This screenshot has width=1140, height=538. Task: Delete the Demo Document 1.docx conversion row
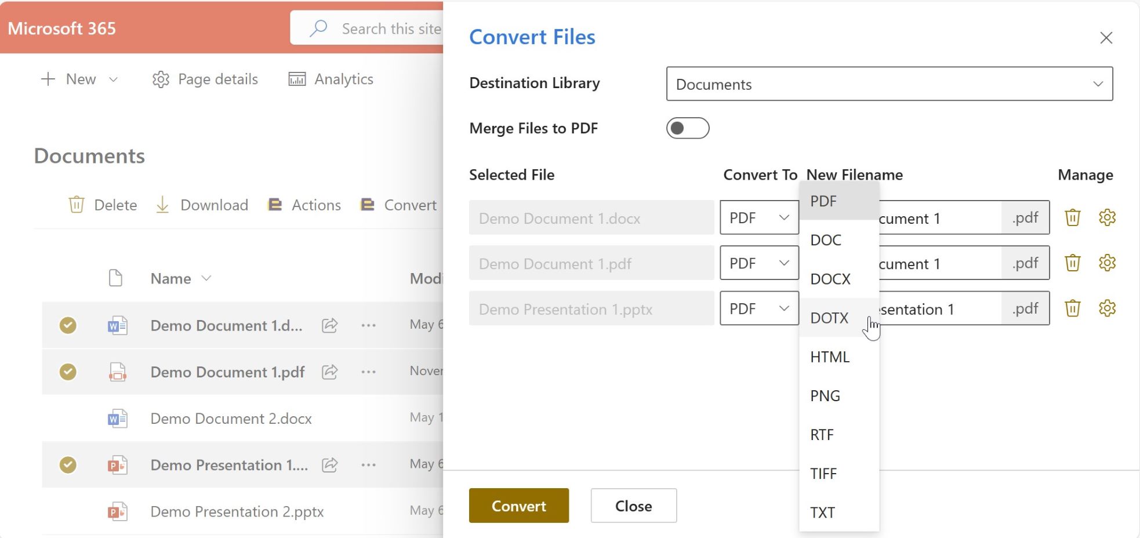coord(1072,218)
